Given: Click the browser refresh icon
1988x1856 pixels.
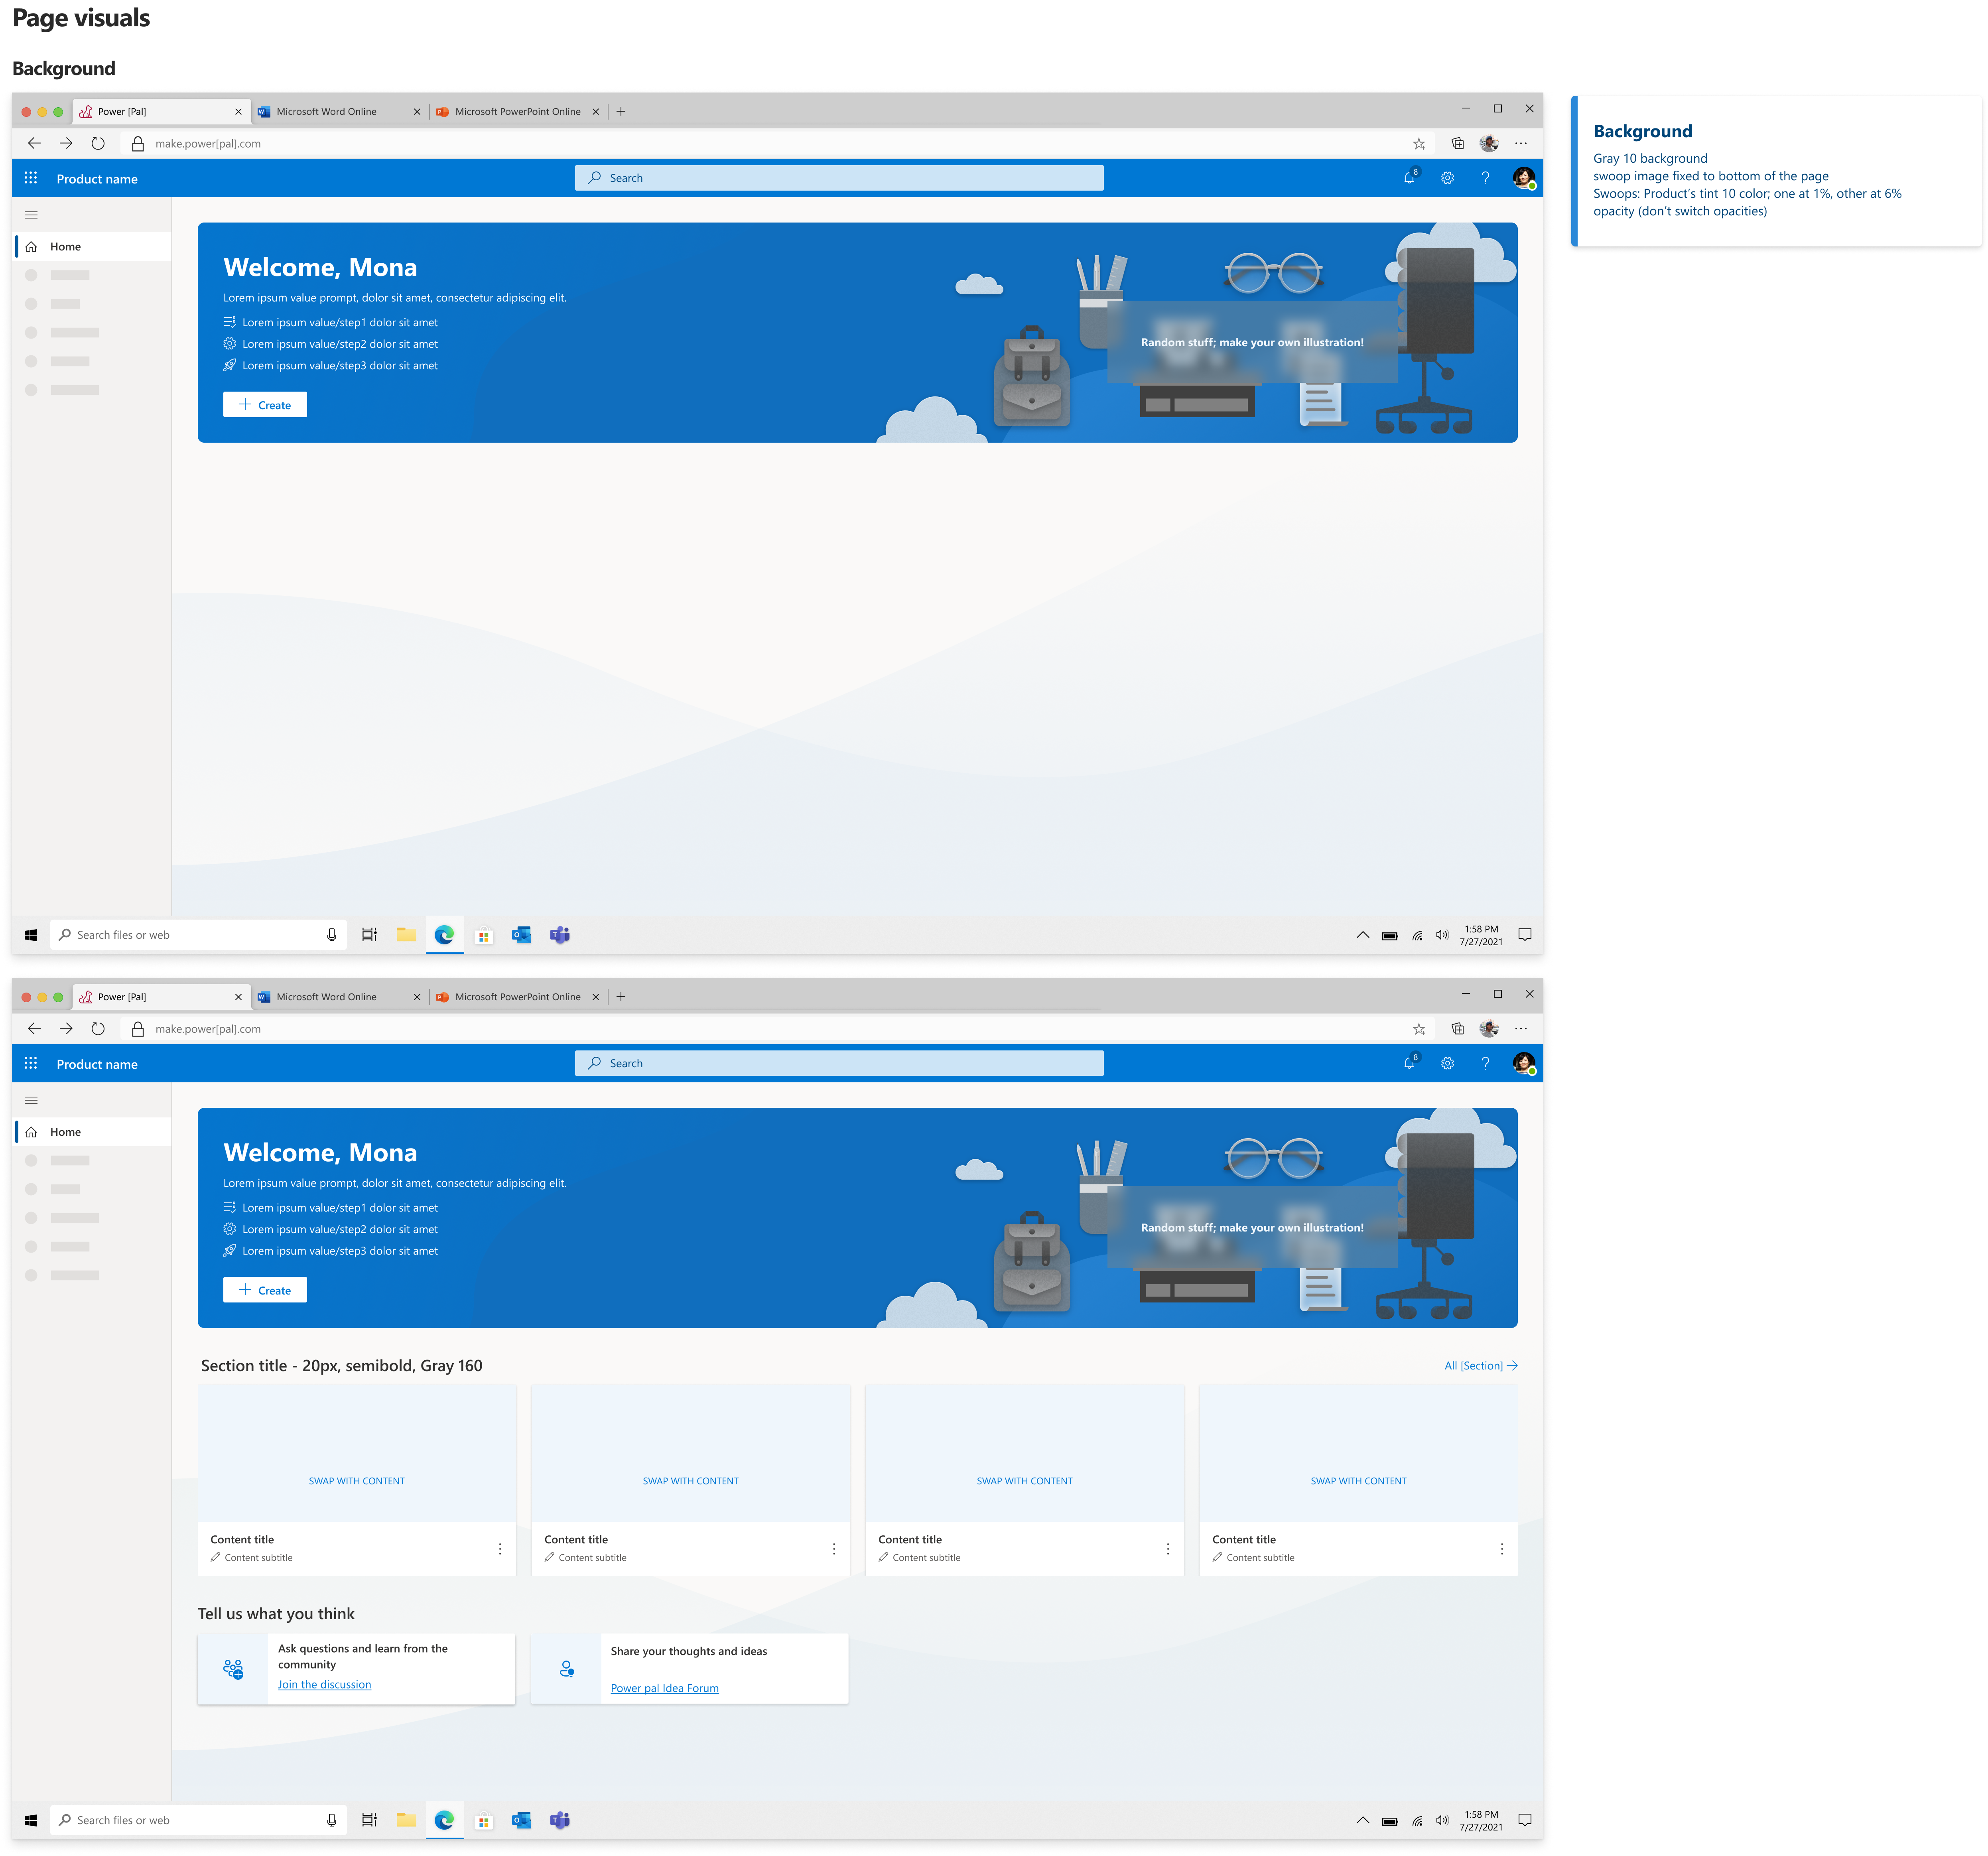Looking at the screenshot, I should point(98,143).
